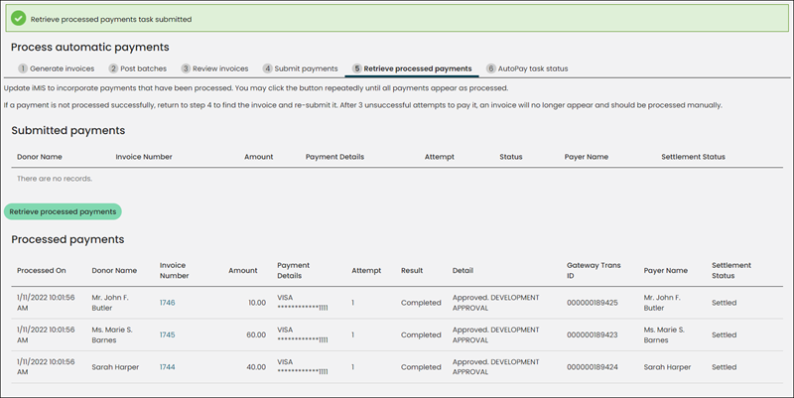Select donor name Mr. John F. Butler
The image size is (794, 398).
pyautogui.click(x=110, y=303)
